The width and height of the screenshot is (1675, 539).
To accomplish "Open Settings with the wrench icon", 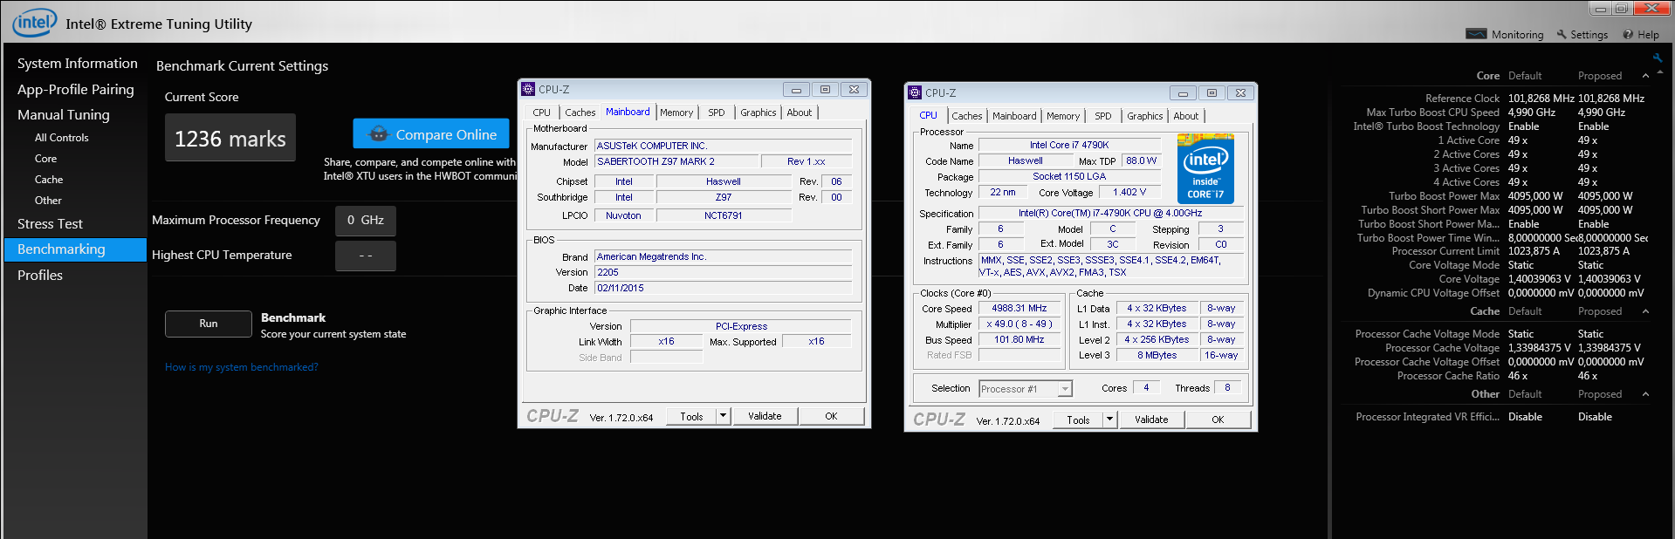I will 1562,34.
